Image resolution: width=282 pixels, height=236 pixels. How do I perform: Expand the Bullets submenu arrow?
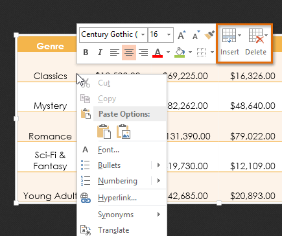[x=159, y=165]
